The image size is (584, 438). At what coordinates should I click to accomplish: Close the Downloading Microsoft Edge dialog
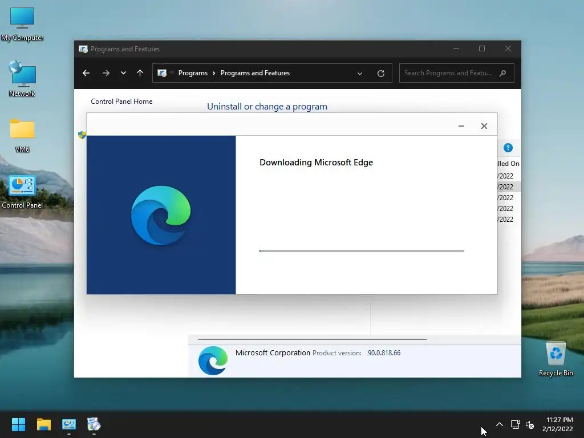click(484, 126)
